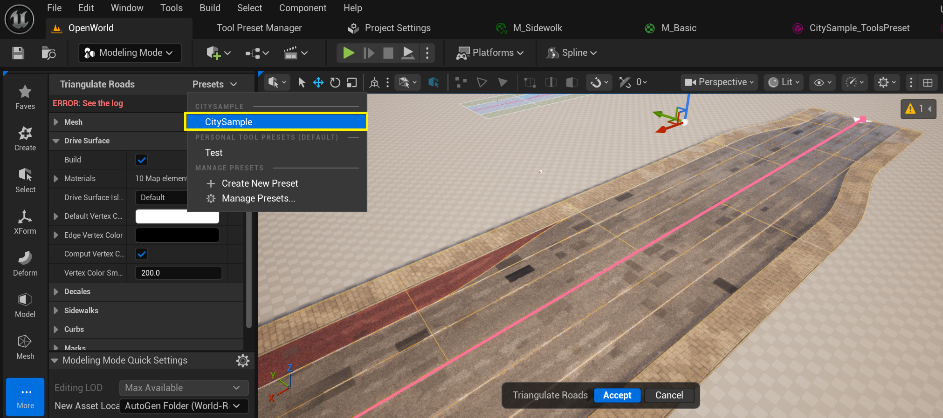The width and height of the screenshot is (943, 418).
Task: Open the Deform tools palette
Action: tap(25, 263)
